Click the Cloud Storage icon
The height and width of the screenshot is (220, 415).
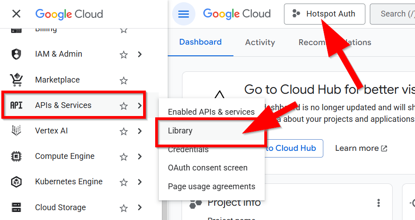coord(16,208)
